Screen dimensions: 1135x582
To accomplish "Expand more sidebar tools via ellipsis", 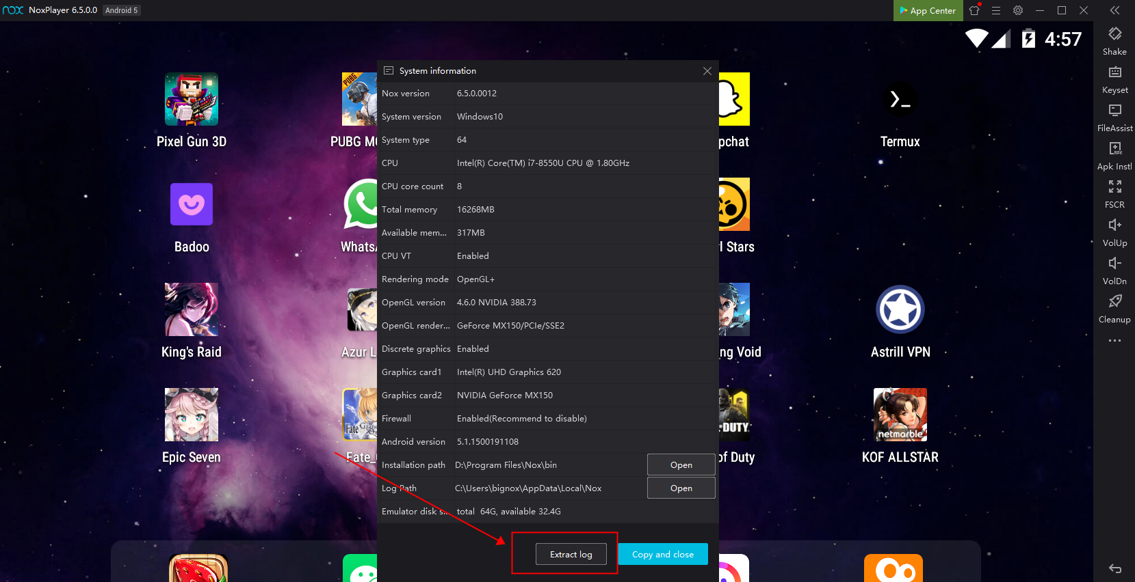I will point(1114,340).
